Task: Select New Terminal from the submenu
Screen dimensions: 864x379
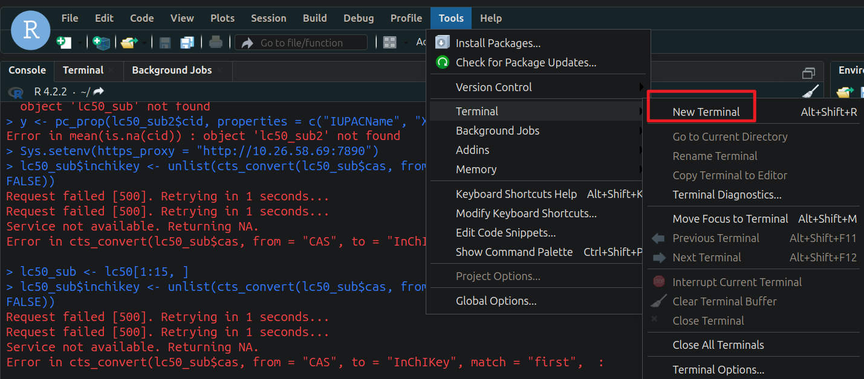Action: 706,112
